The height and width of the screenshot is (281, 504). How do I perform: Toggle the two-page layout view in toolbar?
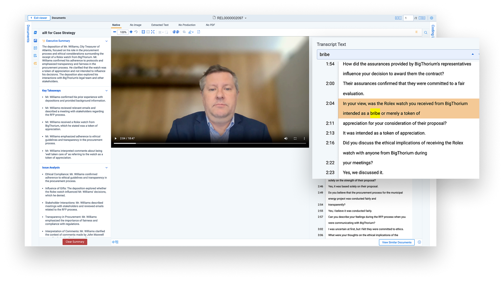[148, 32]
